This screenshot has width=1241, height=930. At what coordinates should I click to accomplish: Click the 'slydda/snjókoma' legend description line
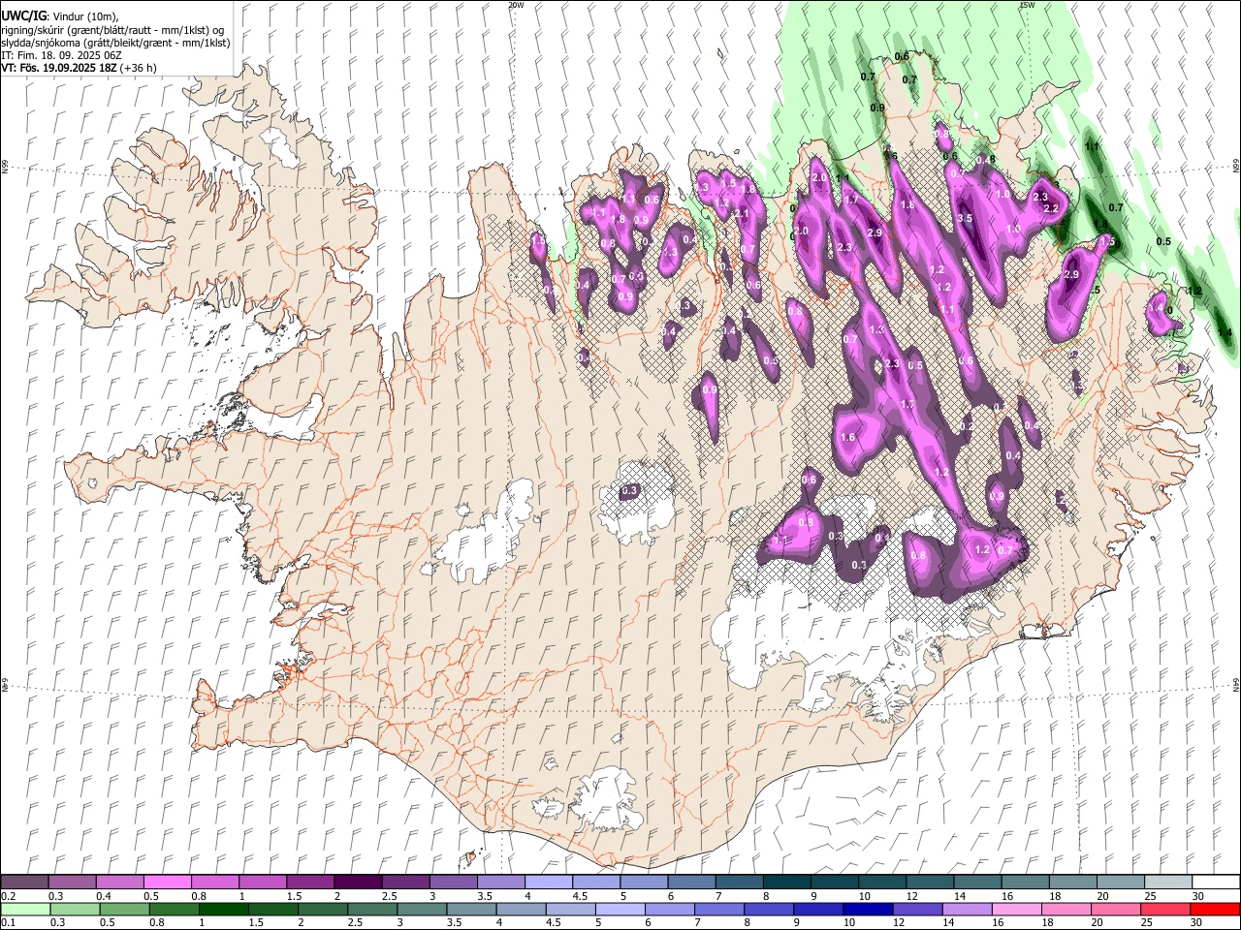tap(115, 43)
